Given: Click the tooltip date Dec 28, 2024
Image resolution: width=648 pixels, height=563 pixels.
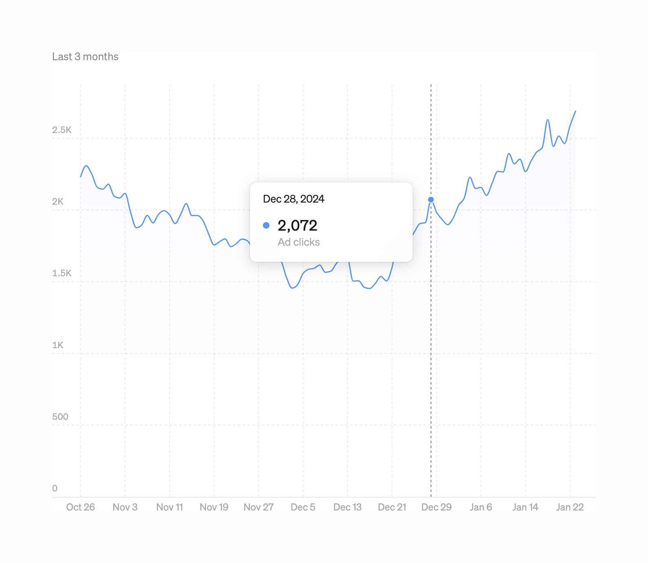Looking at the screenshot, I should (x=293, y=199).
